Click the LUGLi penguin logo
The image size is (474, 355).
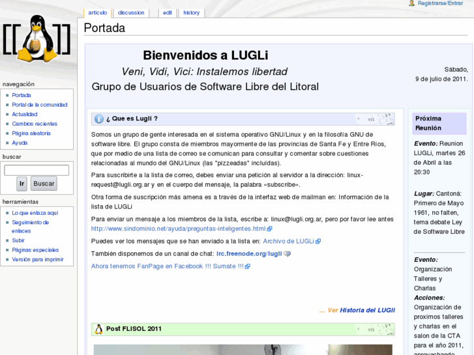tap(37, 39)
